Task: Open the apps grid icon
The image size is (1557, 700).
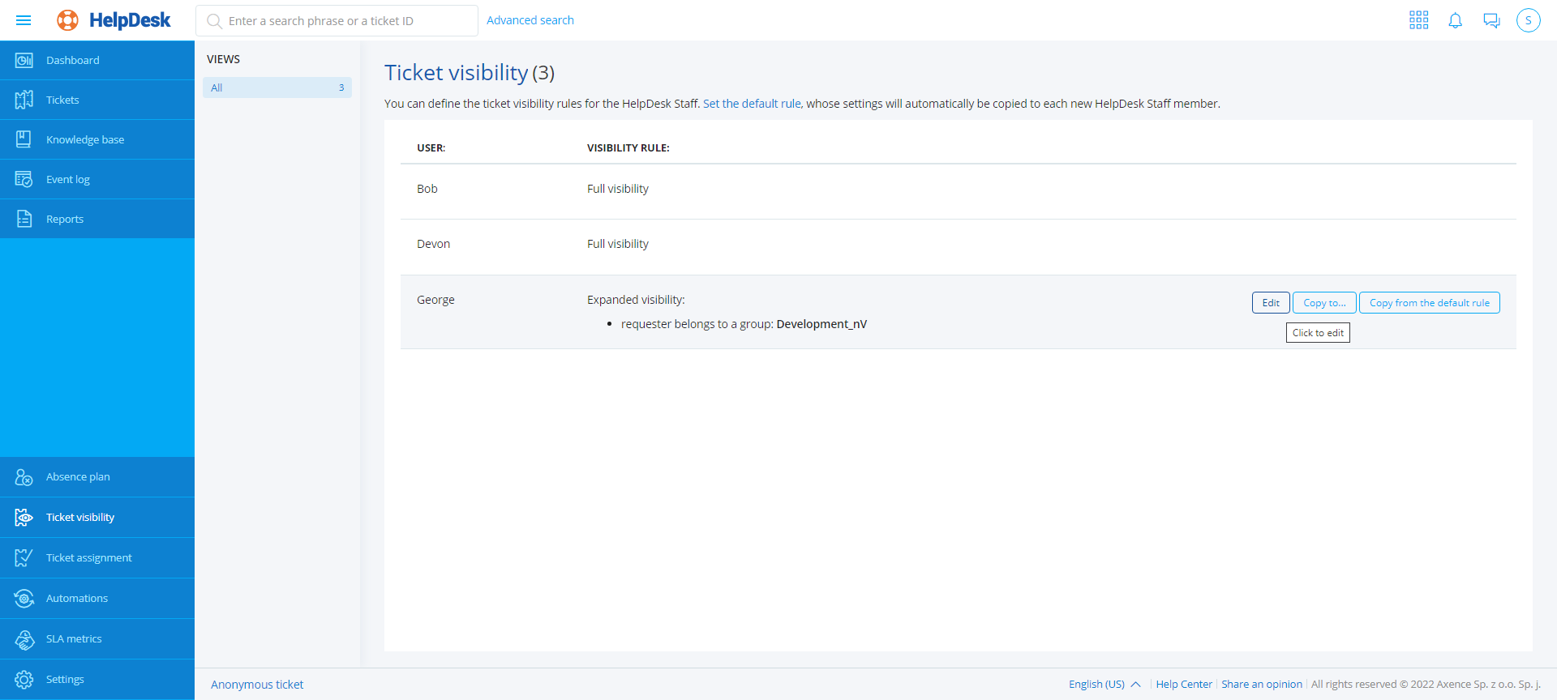Action: click(x=1418, y=20)
